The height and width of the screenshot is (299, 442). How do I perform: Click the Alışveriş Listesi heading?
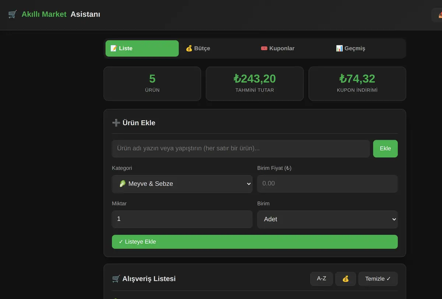point(144,279)
